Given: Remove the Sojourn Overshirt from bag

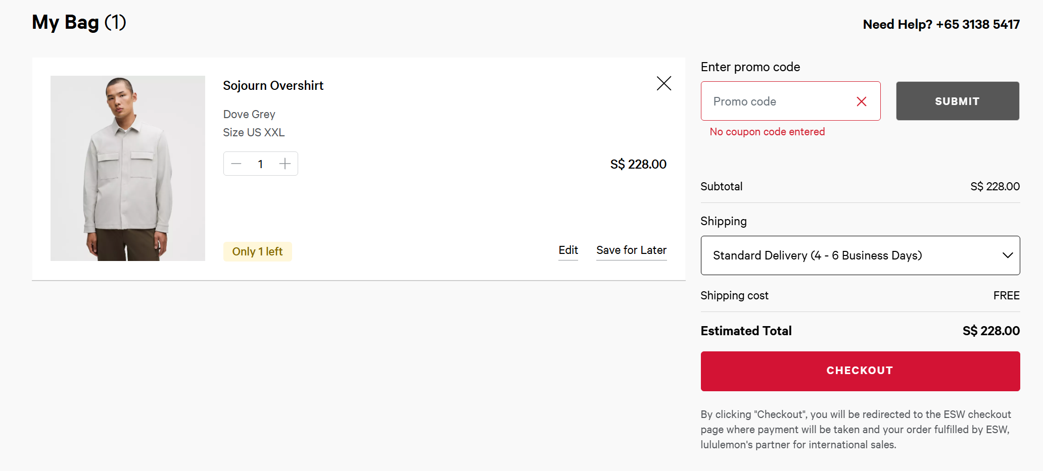Looking at the screenshot, I should coord(663,83).
